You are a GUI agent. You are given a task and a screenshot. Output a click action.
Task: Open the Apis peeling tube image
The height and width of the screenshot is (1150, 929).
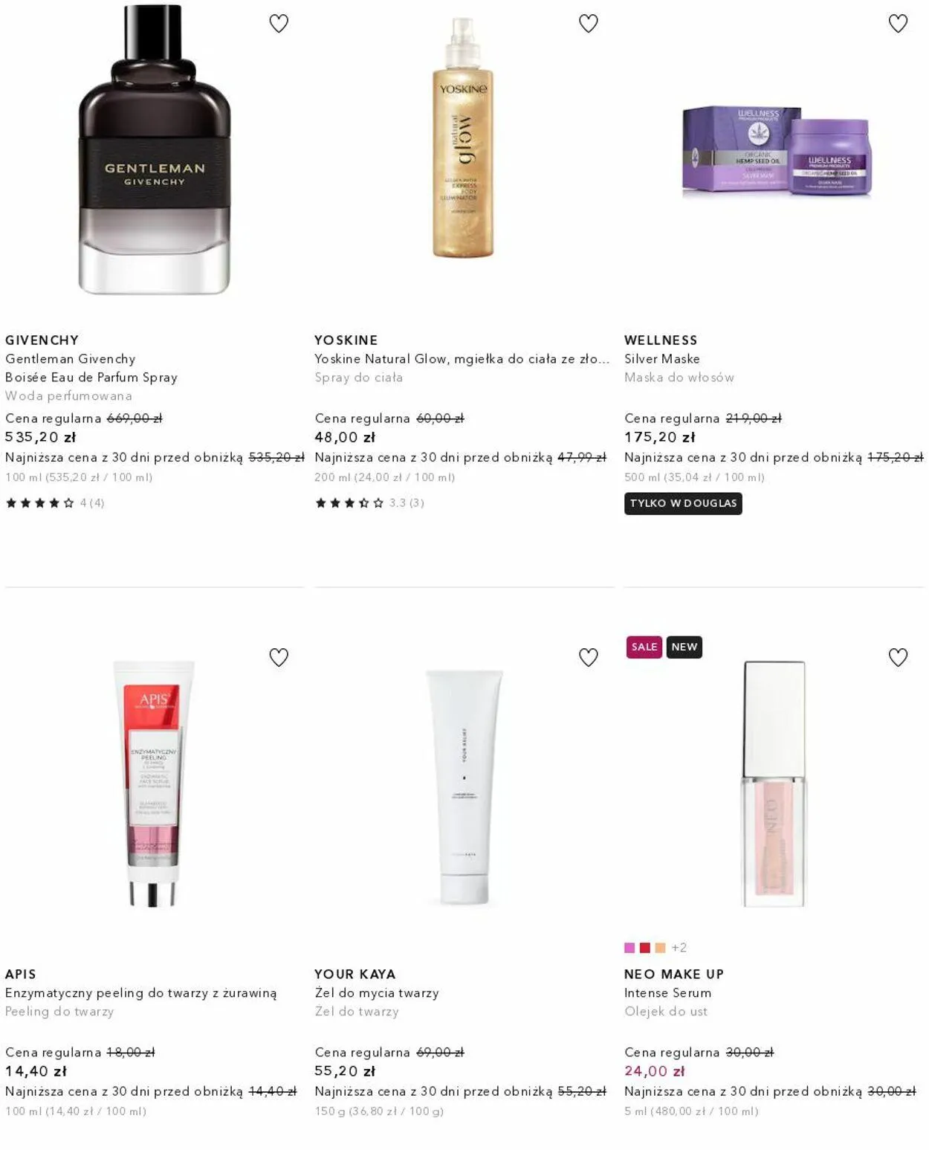(154, 784)
